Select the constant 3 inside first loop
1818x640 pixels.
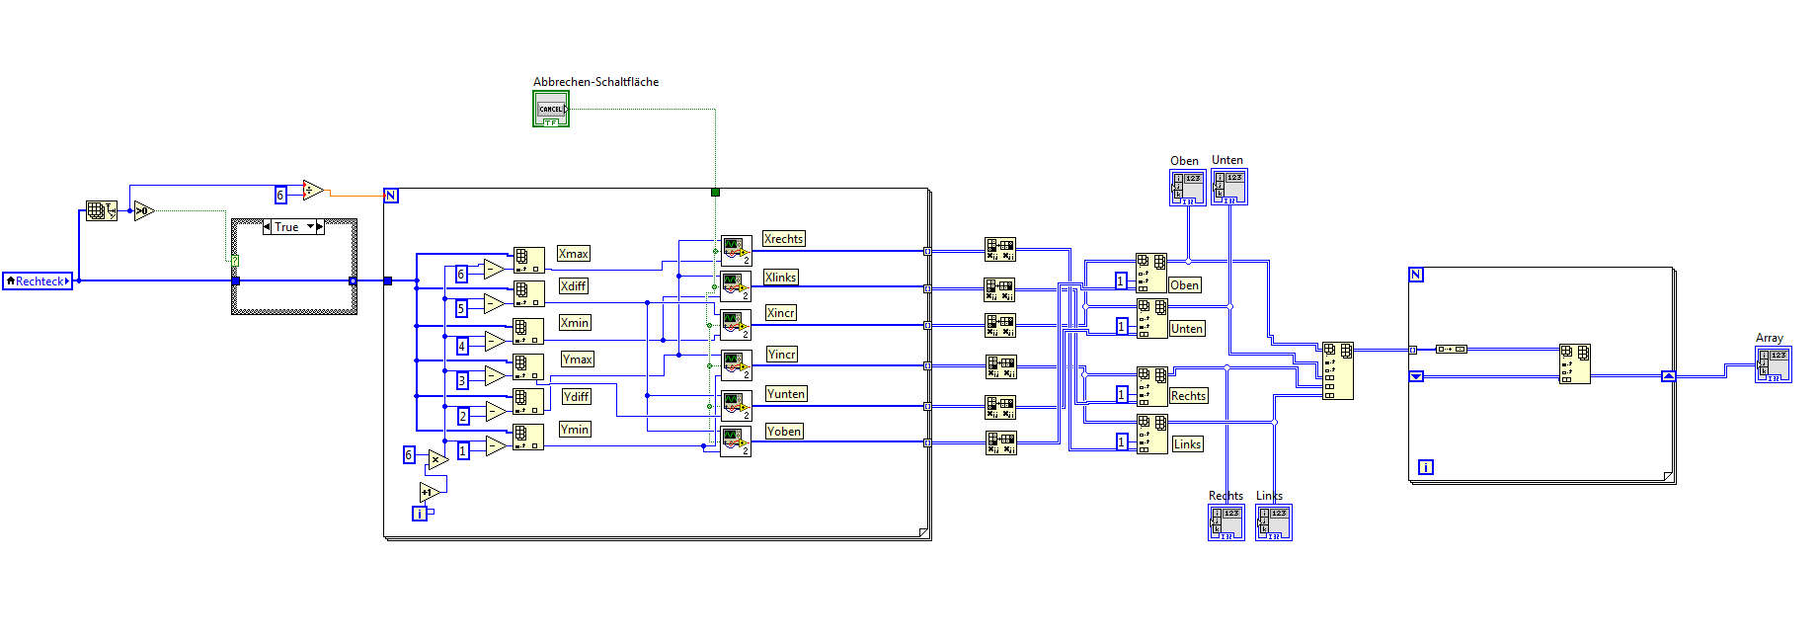click(x=462, y=380)
